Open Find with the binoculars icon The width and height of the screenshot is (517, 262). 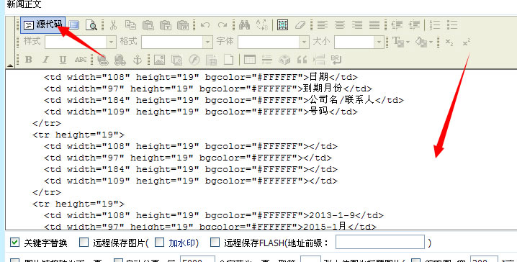click(x=244, y=25)
